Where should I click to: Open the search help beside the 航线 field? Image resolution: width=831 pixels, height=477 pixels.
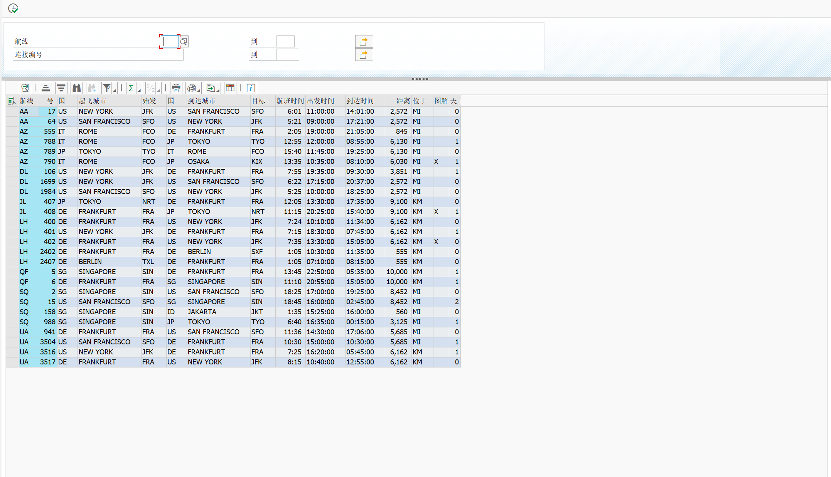click(184, 42)
